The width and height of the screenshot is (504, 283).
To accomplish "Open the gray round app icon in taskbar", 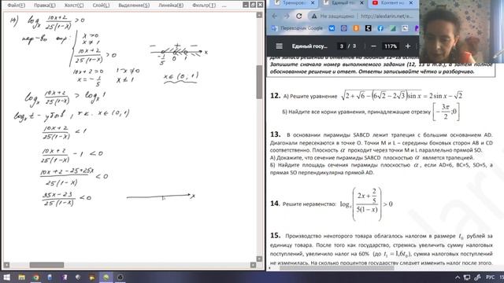I will click(x=78, y=277).
